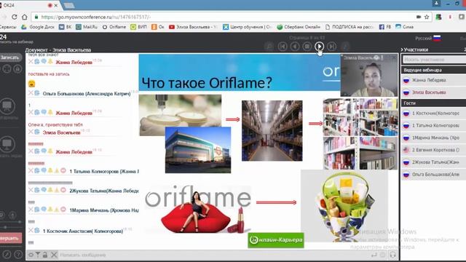Select guest 1 Татьяна Колногорова in list
The width and height of the screenshot is (466, 262).
click(x=433, y=126)
